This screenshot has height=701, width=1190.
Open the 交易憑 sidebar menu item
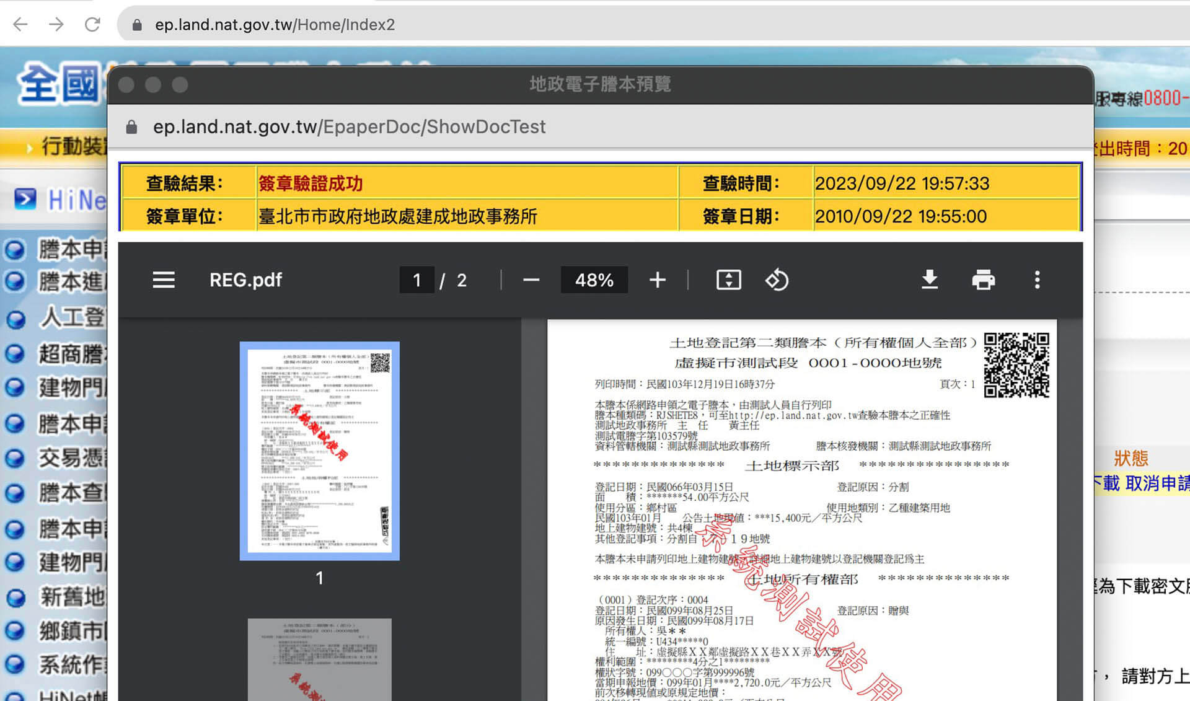click(x=72, y=457)
